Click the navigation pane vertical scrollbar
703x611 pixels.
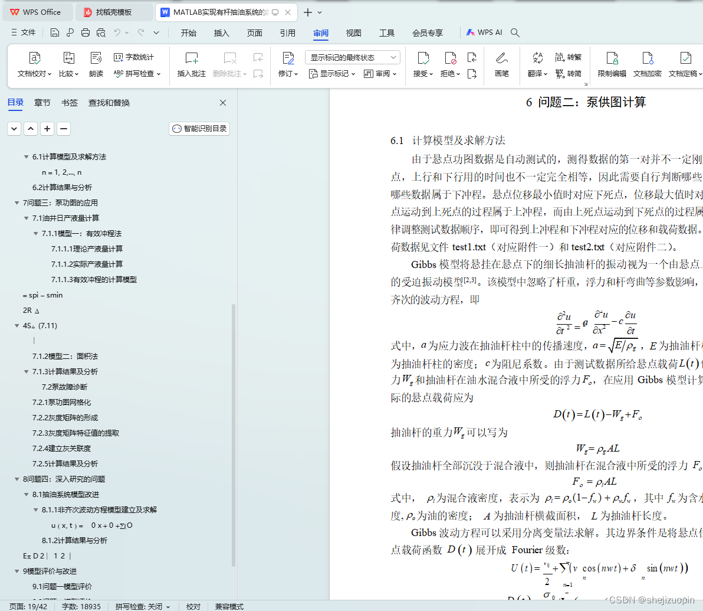pos(233,436)
